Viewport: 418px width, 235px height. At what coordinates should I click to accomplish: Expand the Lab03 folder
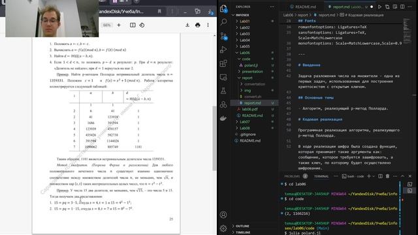[x=255, y=34]
